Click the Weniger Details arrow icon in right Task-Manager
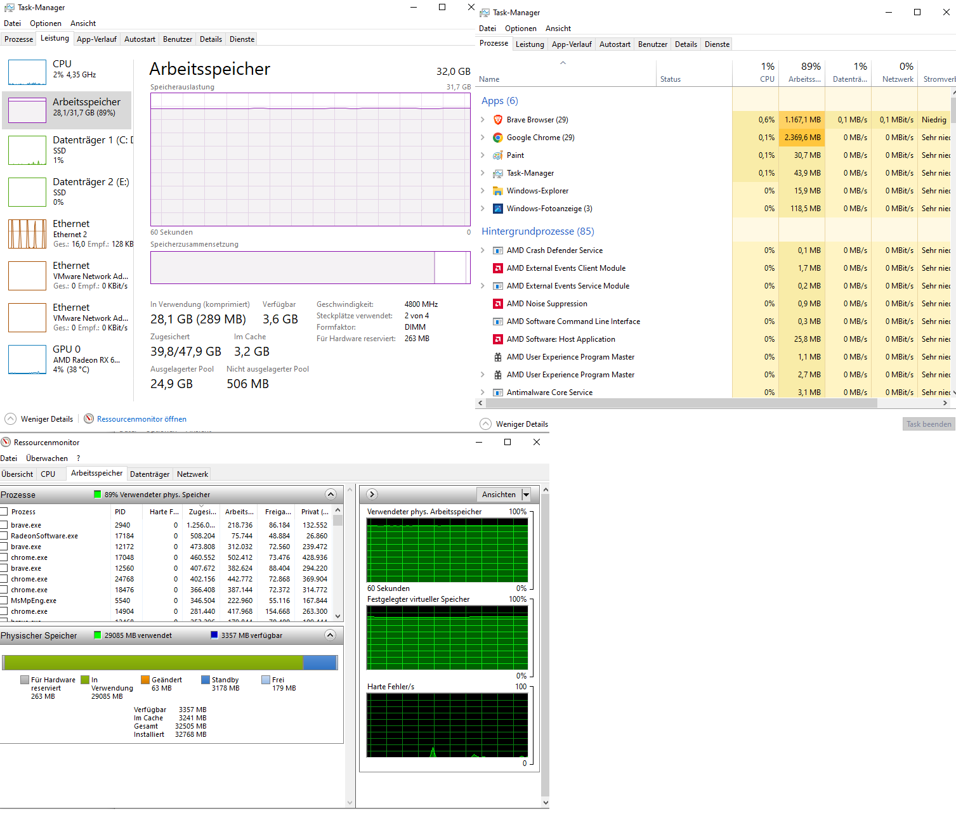The width and height of the screenshot is (956, 818). 486,424
